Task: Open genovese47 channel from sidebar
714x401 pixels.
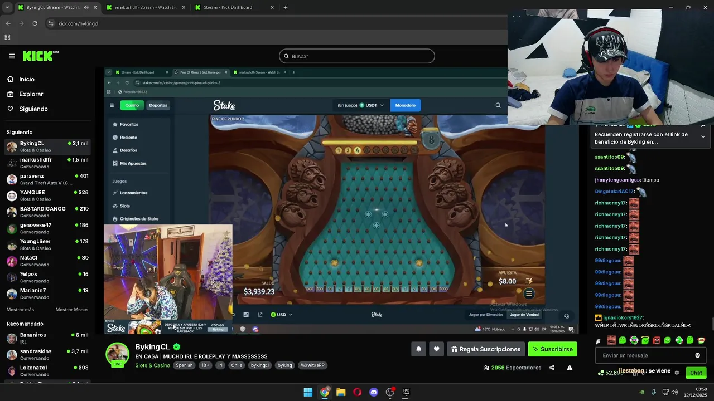Action: click(x=47, y=228)
